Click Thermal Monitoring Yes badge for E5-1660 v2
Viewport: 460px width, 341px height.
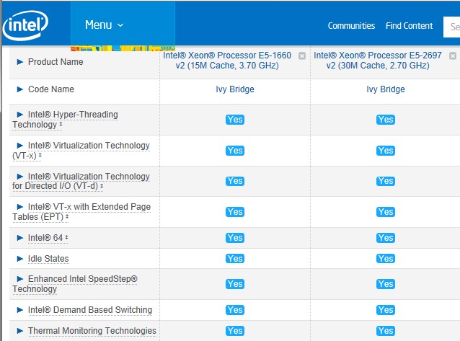[235, 331]
